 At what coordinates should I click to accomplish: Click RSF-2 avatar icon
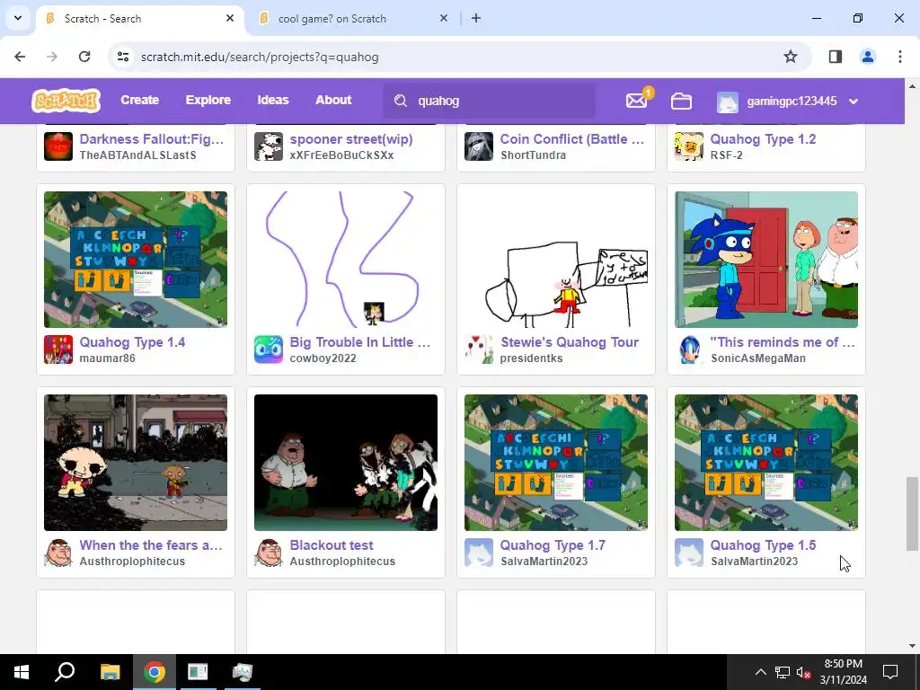click(689, 146)
